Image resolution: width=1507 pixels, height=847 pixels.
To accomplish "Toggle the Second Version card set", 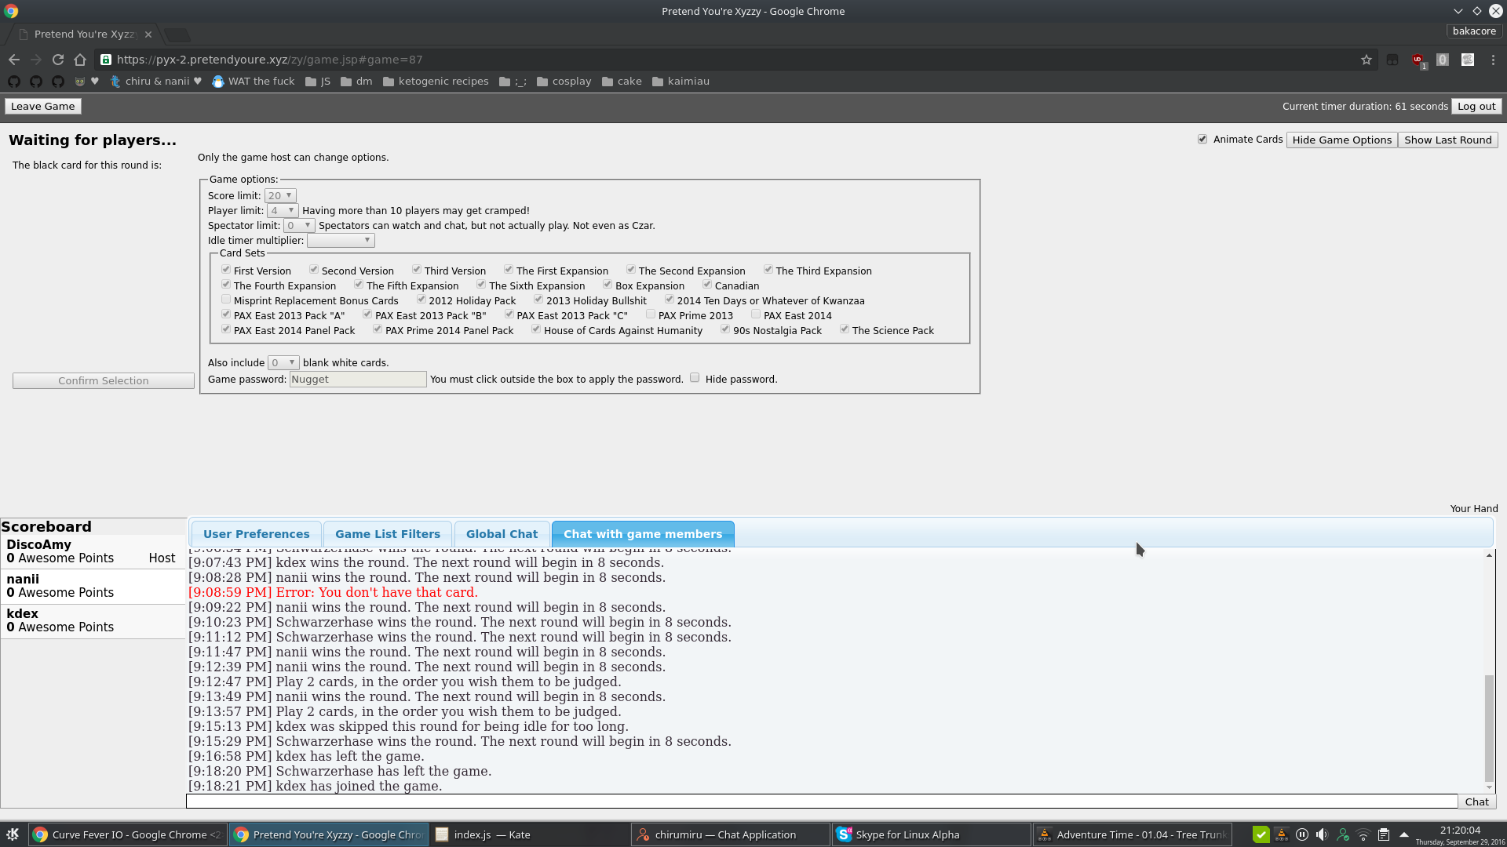I will tap(314, 270).
